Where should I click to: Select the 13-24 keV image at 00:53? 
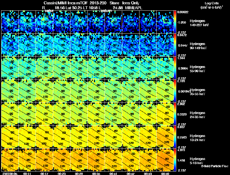click(148, 137)
